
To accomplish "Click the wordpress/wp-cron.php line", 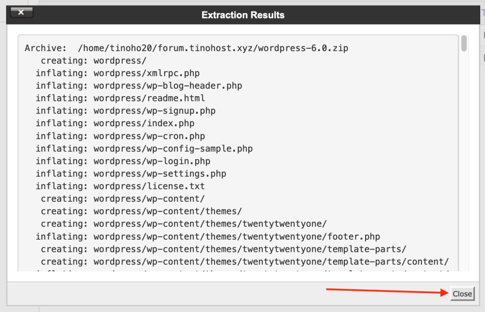I will (x=120, y=136).
